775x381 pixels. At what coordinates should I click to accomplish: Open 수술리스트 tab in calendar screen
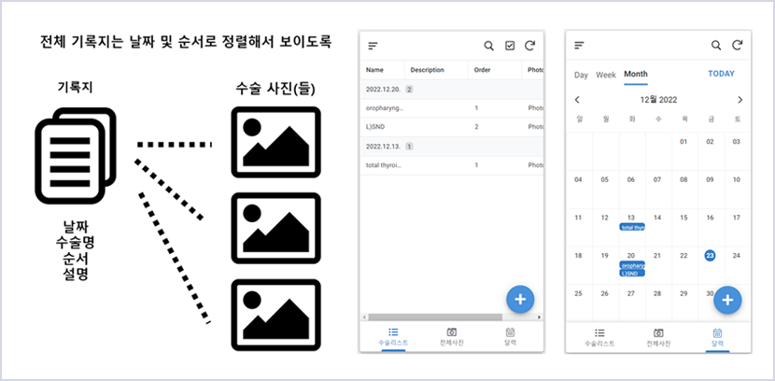point(599,337)
